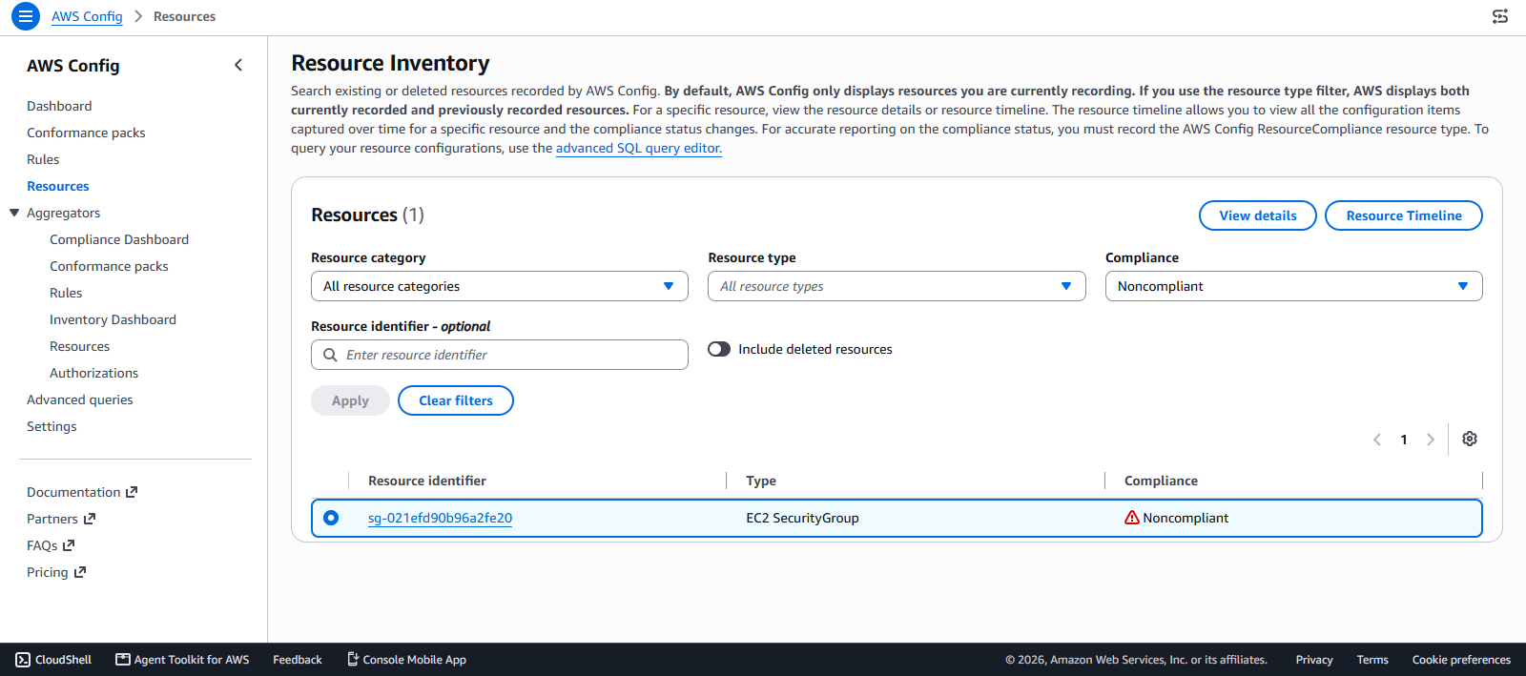Open table preferences gear icon
Viewport: 1526px width, 676px height.
click(1470, 439)
